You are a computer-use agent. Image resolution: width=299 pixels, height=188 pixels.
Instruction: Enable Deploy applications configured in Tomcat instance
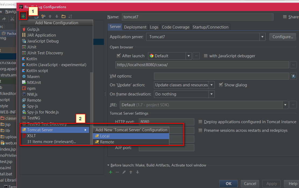(200, 122)
